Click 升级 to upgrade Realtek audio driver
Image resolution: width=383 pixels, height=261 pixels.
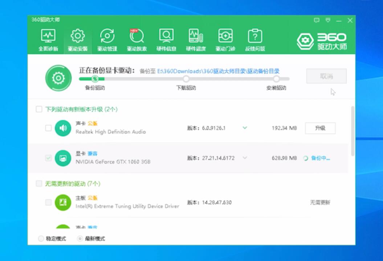coord(321,128)
